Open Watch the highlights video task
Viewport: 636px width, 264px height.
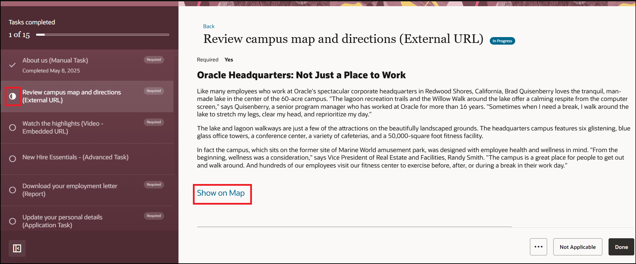[87, 128]
